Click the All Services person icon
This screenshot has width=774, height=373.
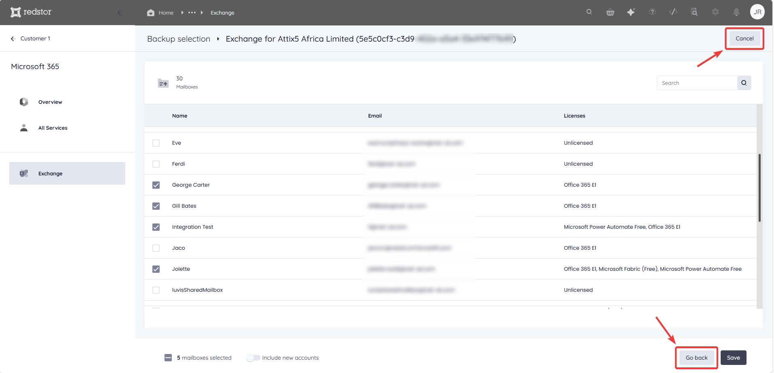[24, 128]
